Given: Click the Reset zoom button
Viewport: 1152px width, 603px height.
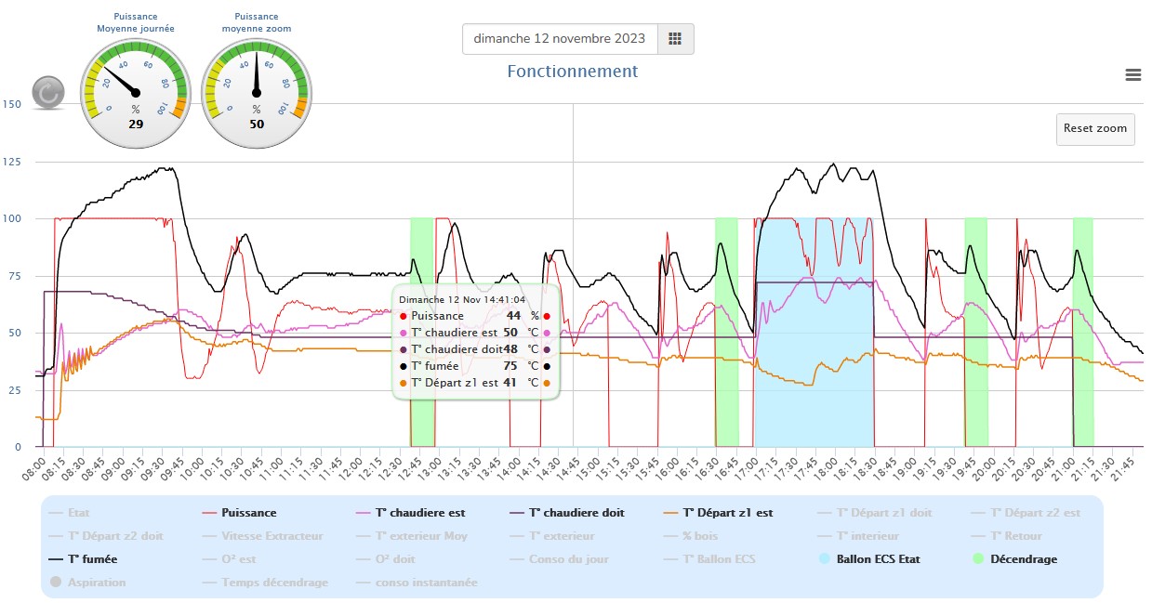Looking at the screenshot, I should click(1095, 129).
